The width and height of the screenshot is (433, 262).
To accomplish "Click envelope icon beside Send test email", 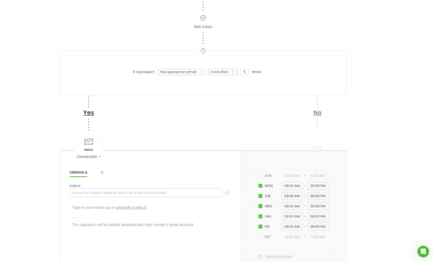I will click(260, 257).
